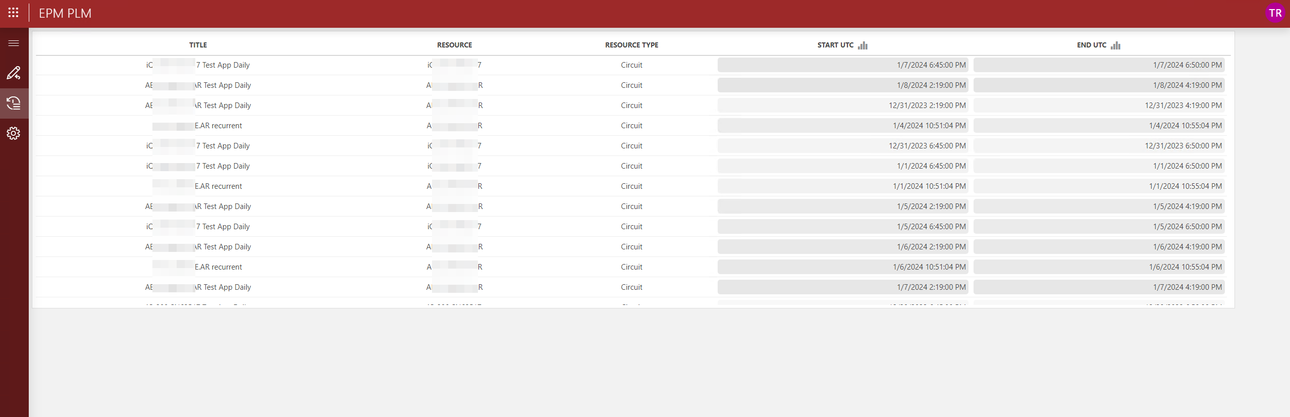1290x417 pixels.
Task: Select end time 1/6/2024 4:19:00 PM
Action: (1099, 247)
